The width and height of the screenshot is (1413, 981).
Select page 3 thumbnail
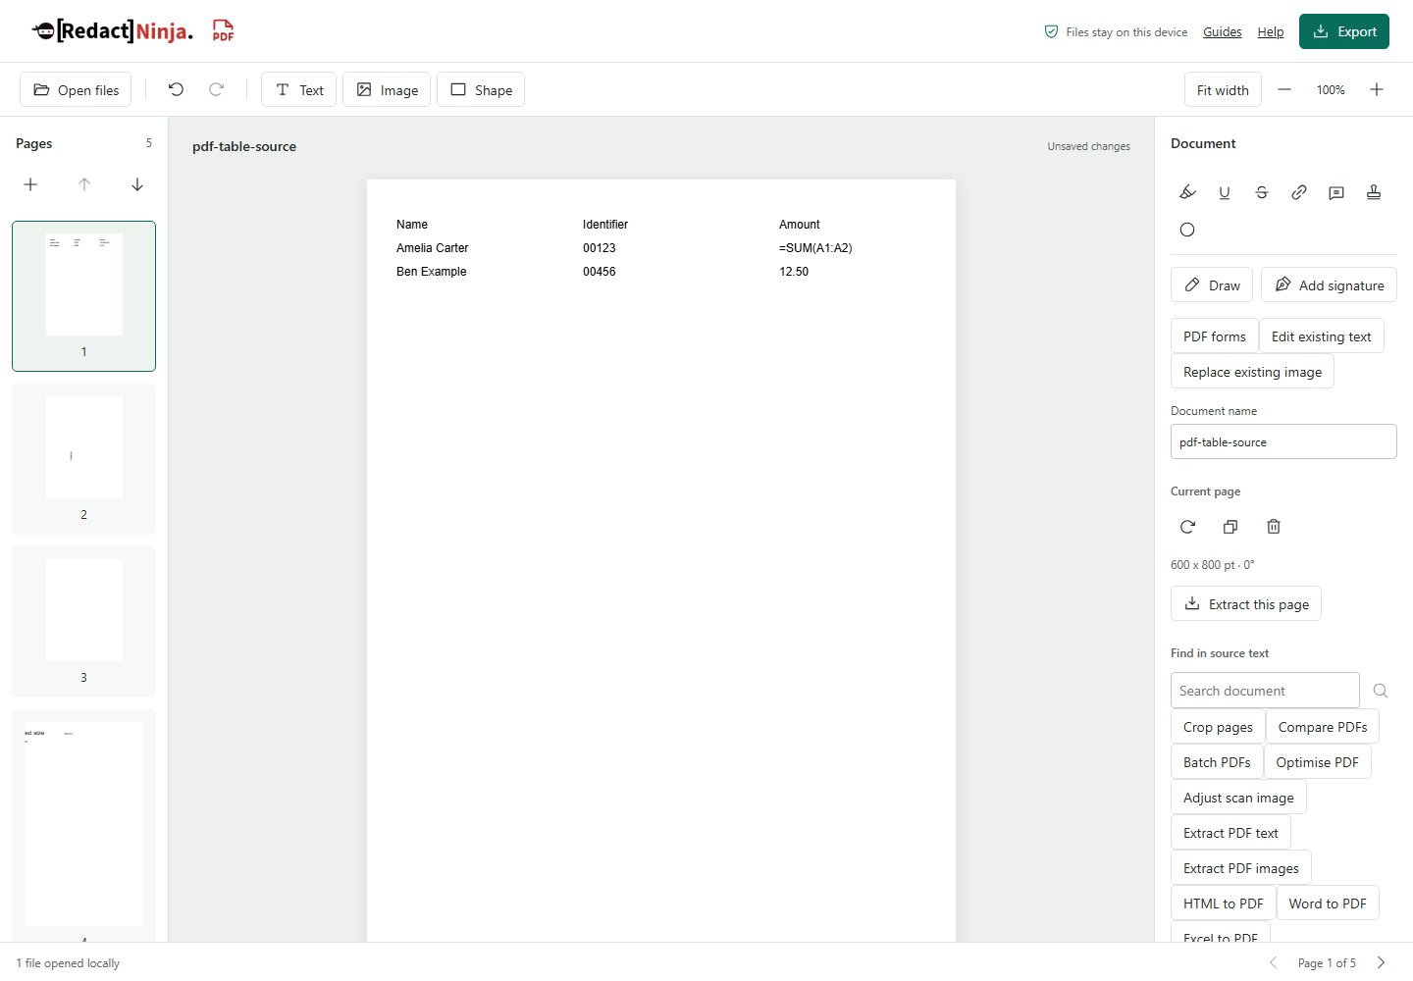coord(83,622)
